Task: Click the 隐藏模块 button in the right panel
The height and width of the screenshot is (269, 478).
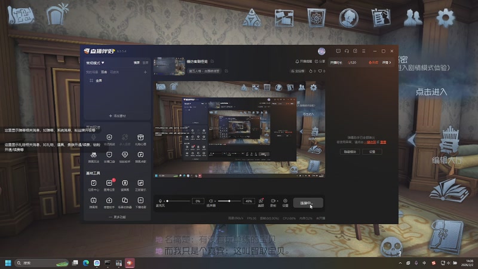Action: tap(350, 152)
